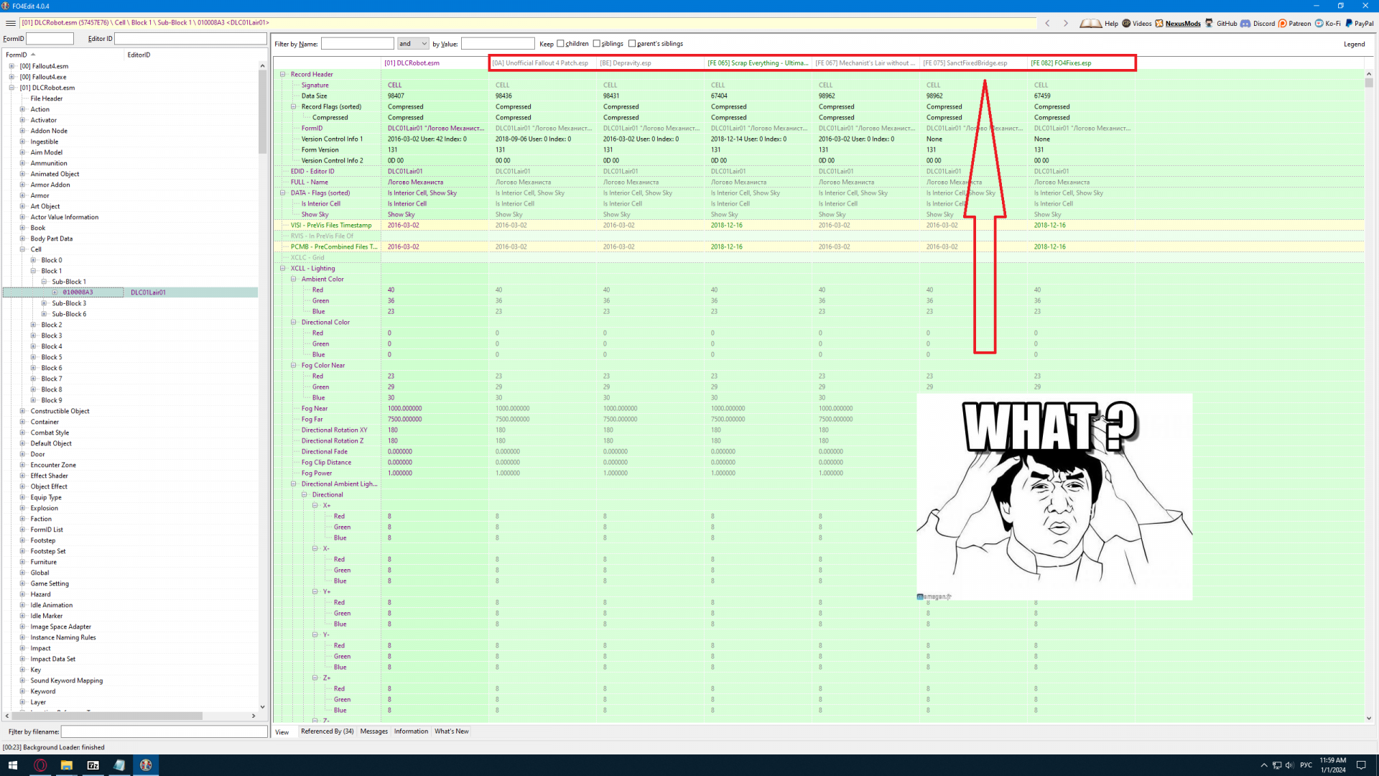Open FO4Edit from the Windows taskbar
Screen dimensions: 1379x776
pyautogui.click(x=146, y=765)
